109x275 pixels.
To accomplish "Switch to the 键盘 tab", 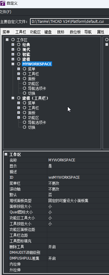I will coord(48,32).
